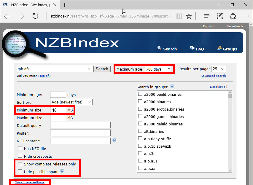
Task: Open the Advanced search link
Action: coord(213,76)
